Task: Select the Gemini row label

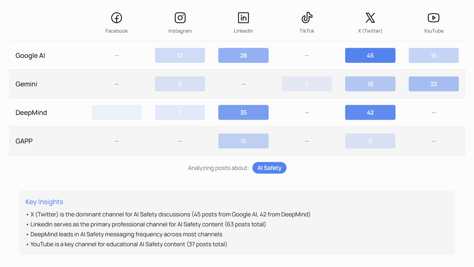Action: pos(26,84)
